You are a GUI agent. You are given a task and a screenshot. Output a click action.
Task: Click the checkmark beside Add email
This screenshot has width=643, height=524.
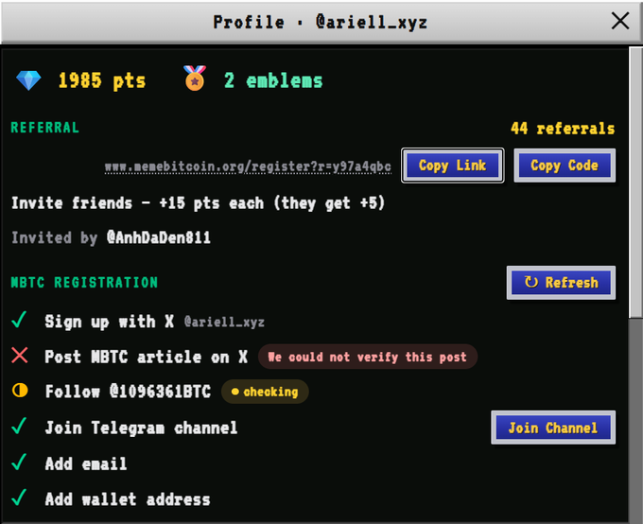[19, 462]
